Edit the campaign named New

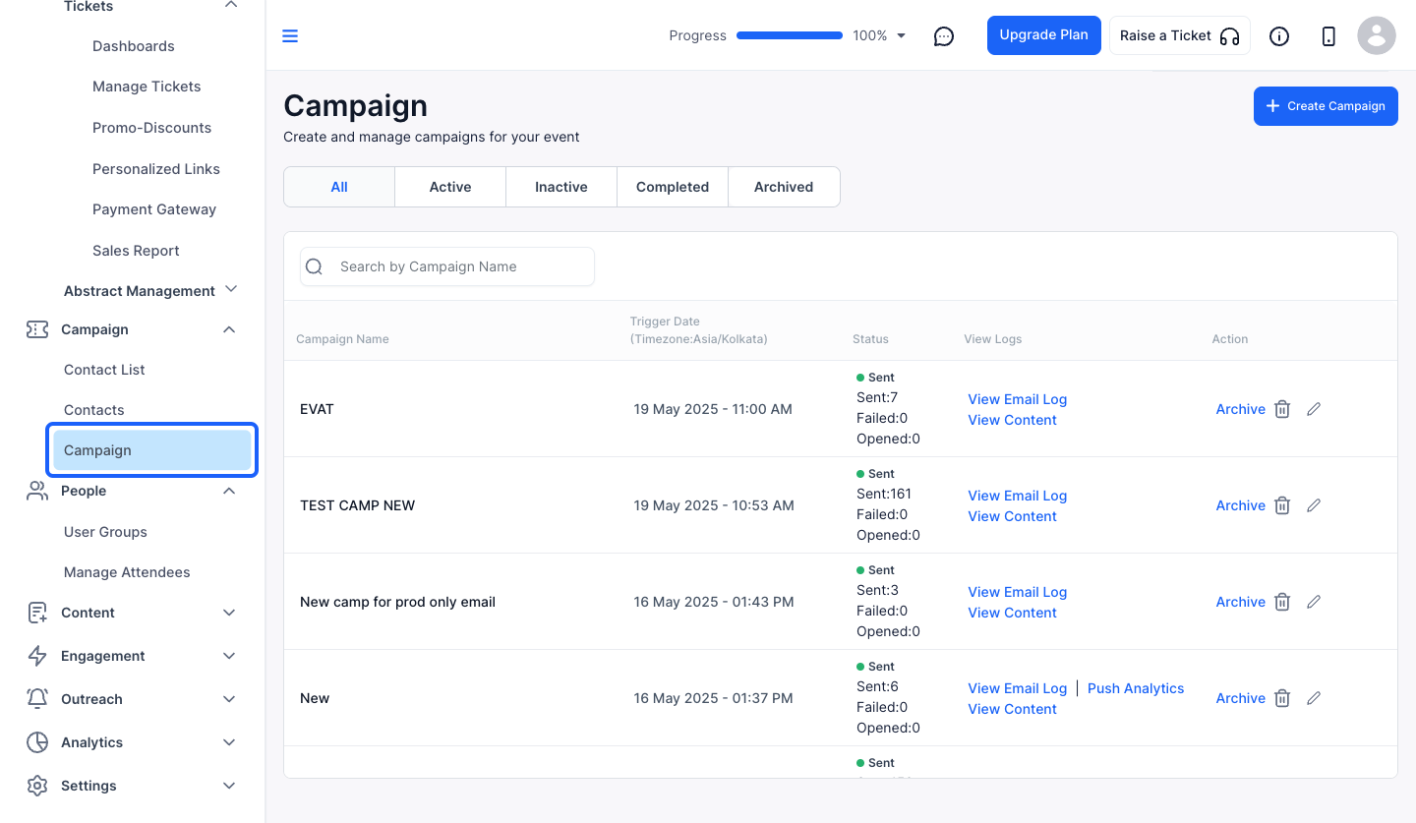(x=1314, y=698)
